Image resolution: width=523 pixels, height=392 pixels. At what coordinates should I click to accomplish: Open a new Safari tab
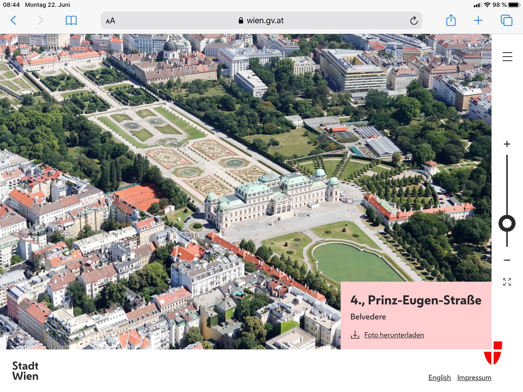click(478, 20)
